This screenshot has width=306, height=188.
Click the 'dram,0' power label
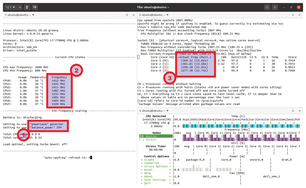click(287, 160)
